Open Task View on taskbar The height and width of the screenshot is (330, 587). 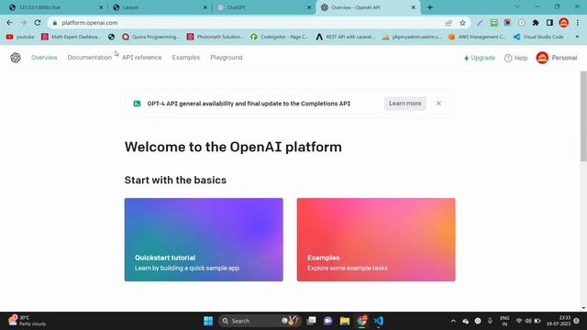coord(311,321)
